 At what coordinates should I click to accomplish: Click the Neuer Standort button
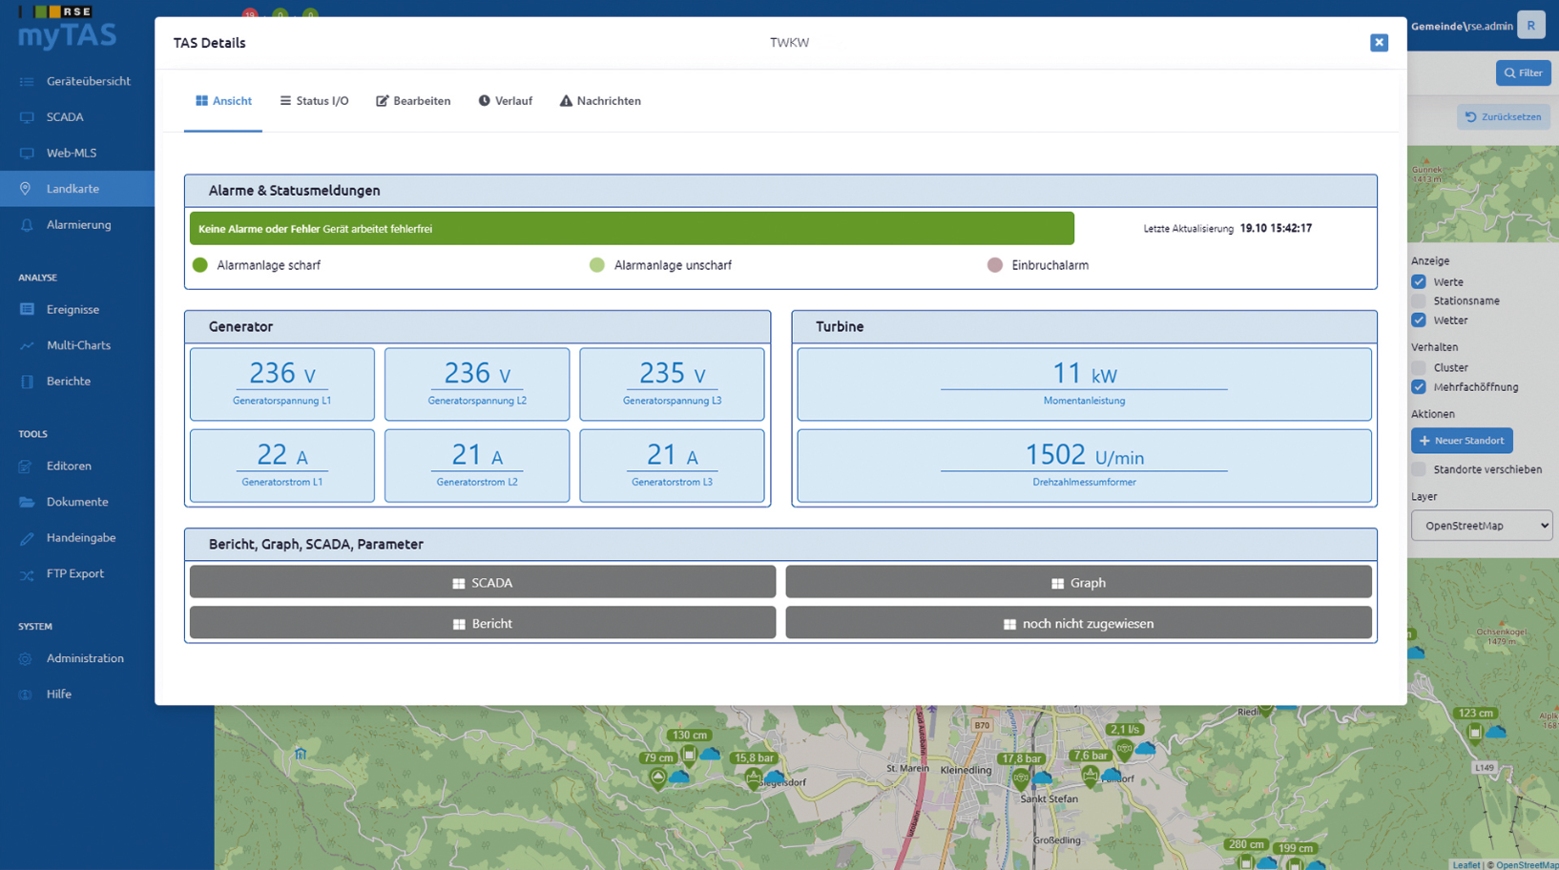[x=1462, y=441]
